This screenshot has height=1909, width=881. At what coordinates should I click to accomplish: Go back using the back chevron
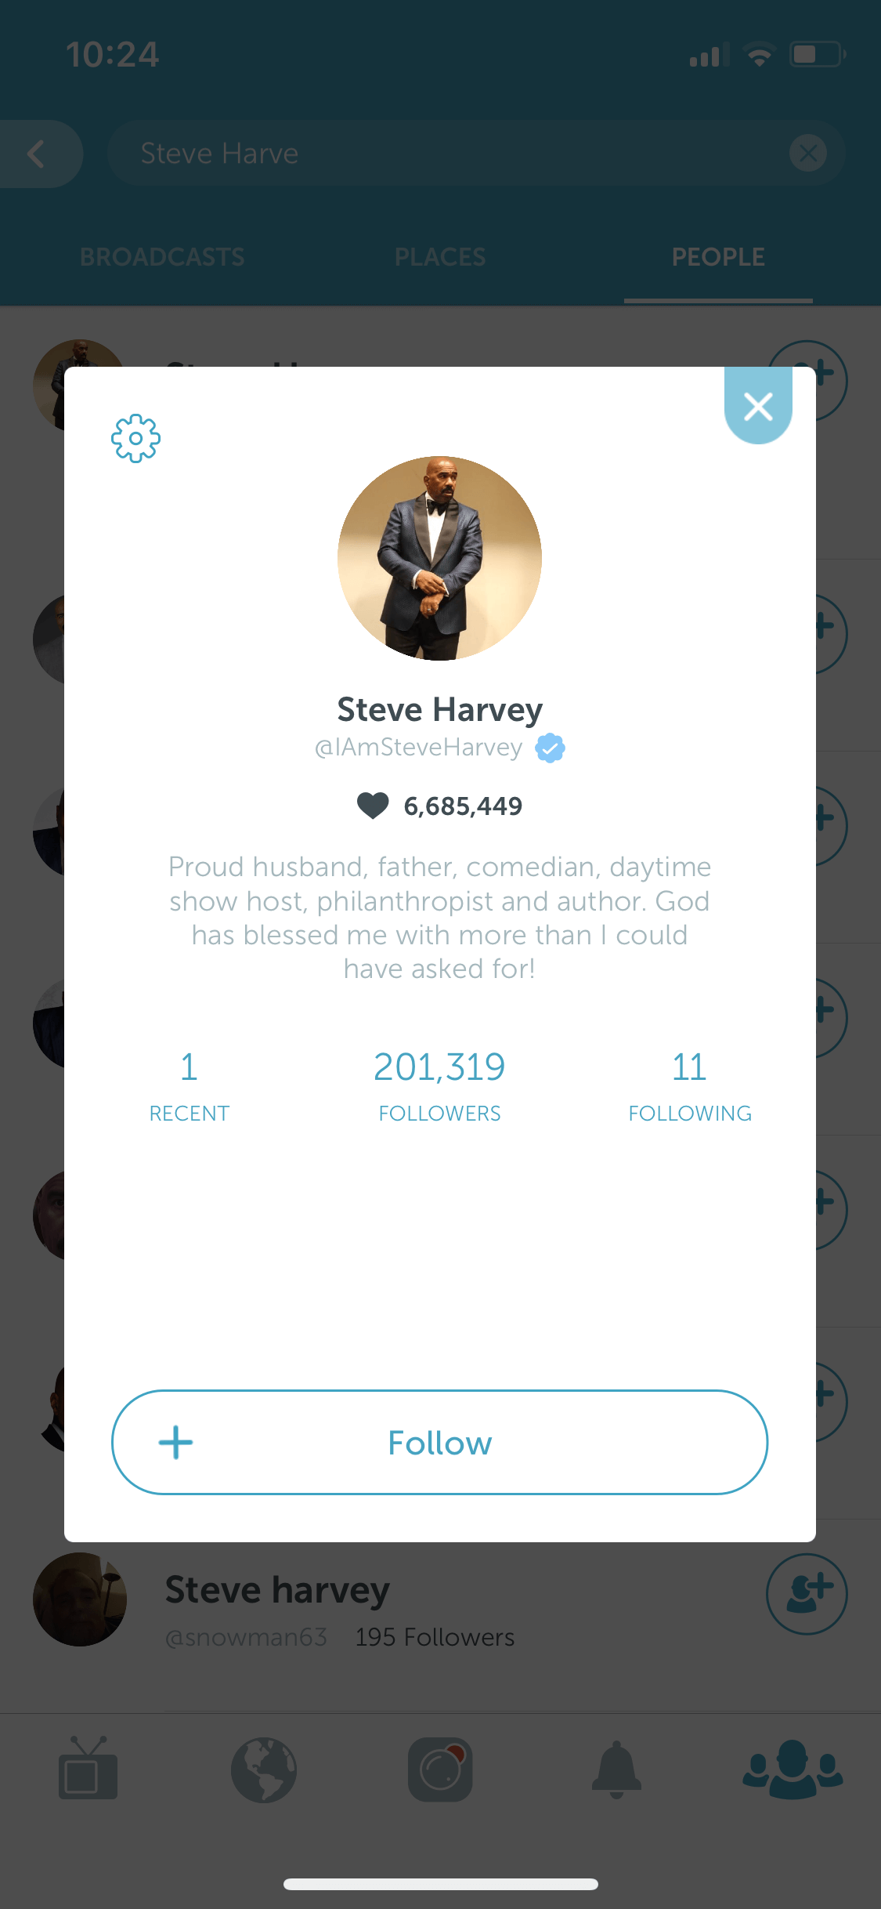(37, 154)
